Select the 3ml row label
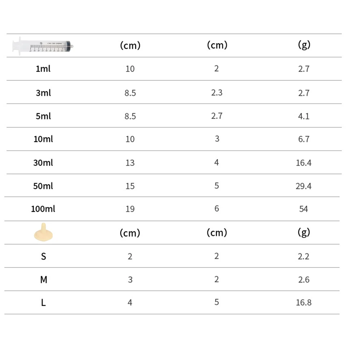The image size is (347, 347). [x=43, y=93]
